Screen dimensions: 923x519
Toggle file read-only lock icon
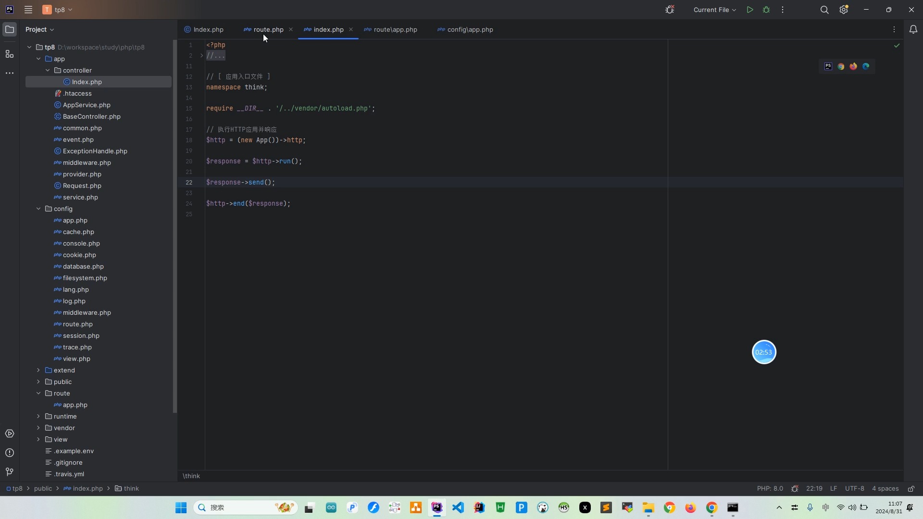(911, 489)
